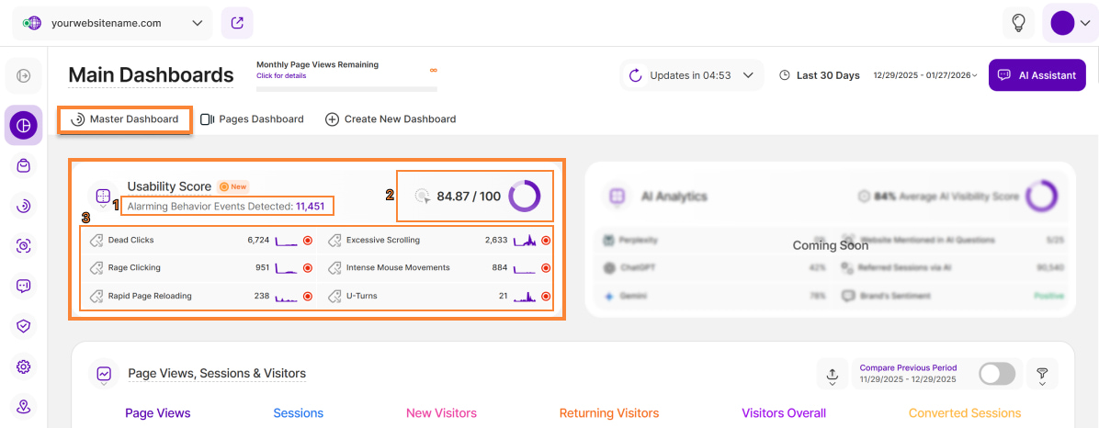The width and height of the screenshot is (1099, 428).
Task: Select the Sessions metric tab
Action: point(299,413)
